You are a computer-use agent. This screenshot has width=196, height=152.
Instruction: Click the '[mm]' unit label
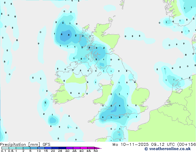tap(34, 145)
